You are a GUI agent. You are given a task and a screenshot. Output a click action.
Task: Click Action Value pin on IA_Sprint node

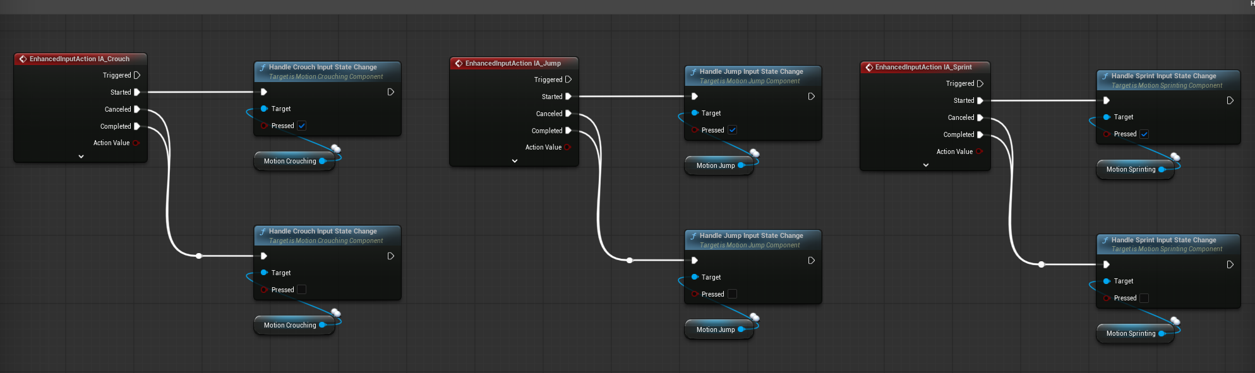click(979, 151)
